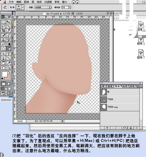Select the Hand tool
This screenshot has width=146, height=157.
pos(4,68)
